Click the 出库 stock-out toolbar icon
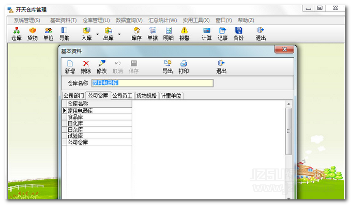The image size is (351, 205). (x=109, y=33)
